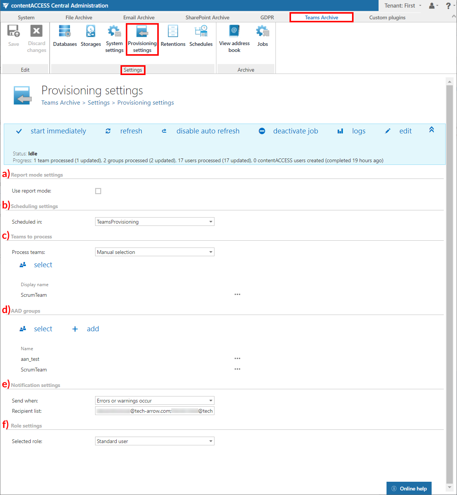Open ellipsis menu for aan_test group
The height and width of the screenshot is (495, 457).
[x=237, y=359]
